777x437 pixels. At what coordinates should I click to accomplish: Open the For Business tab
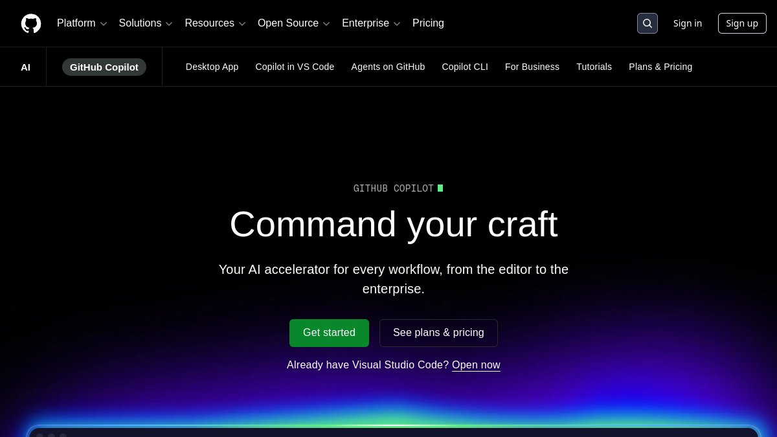click(532, 67)
